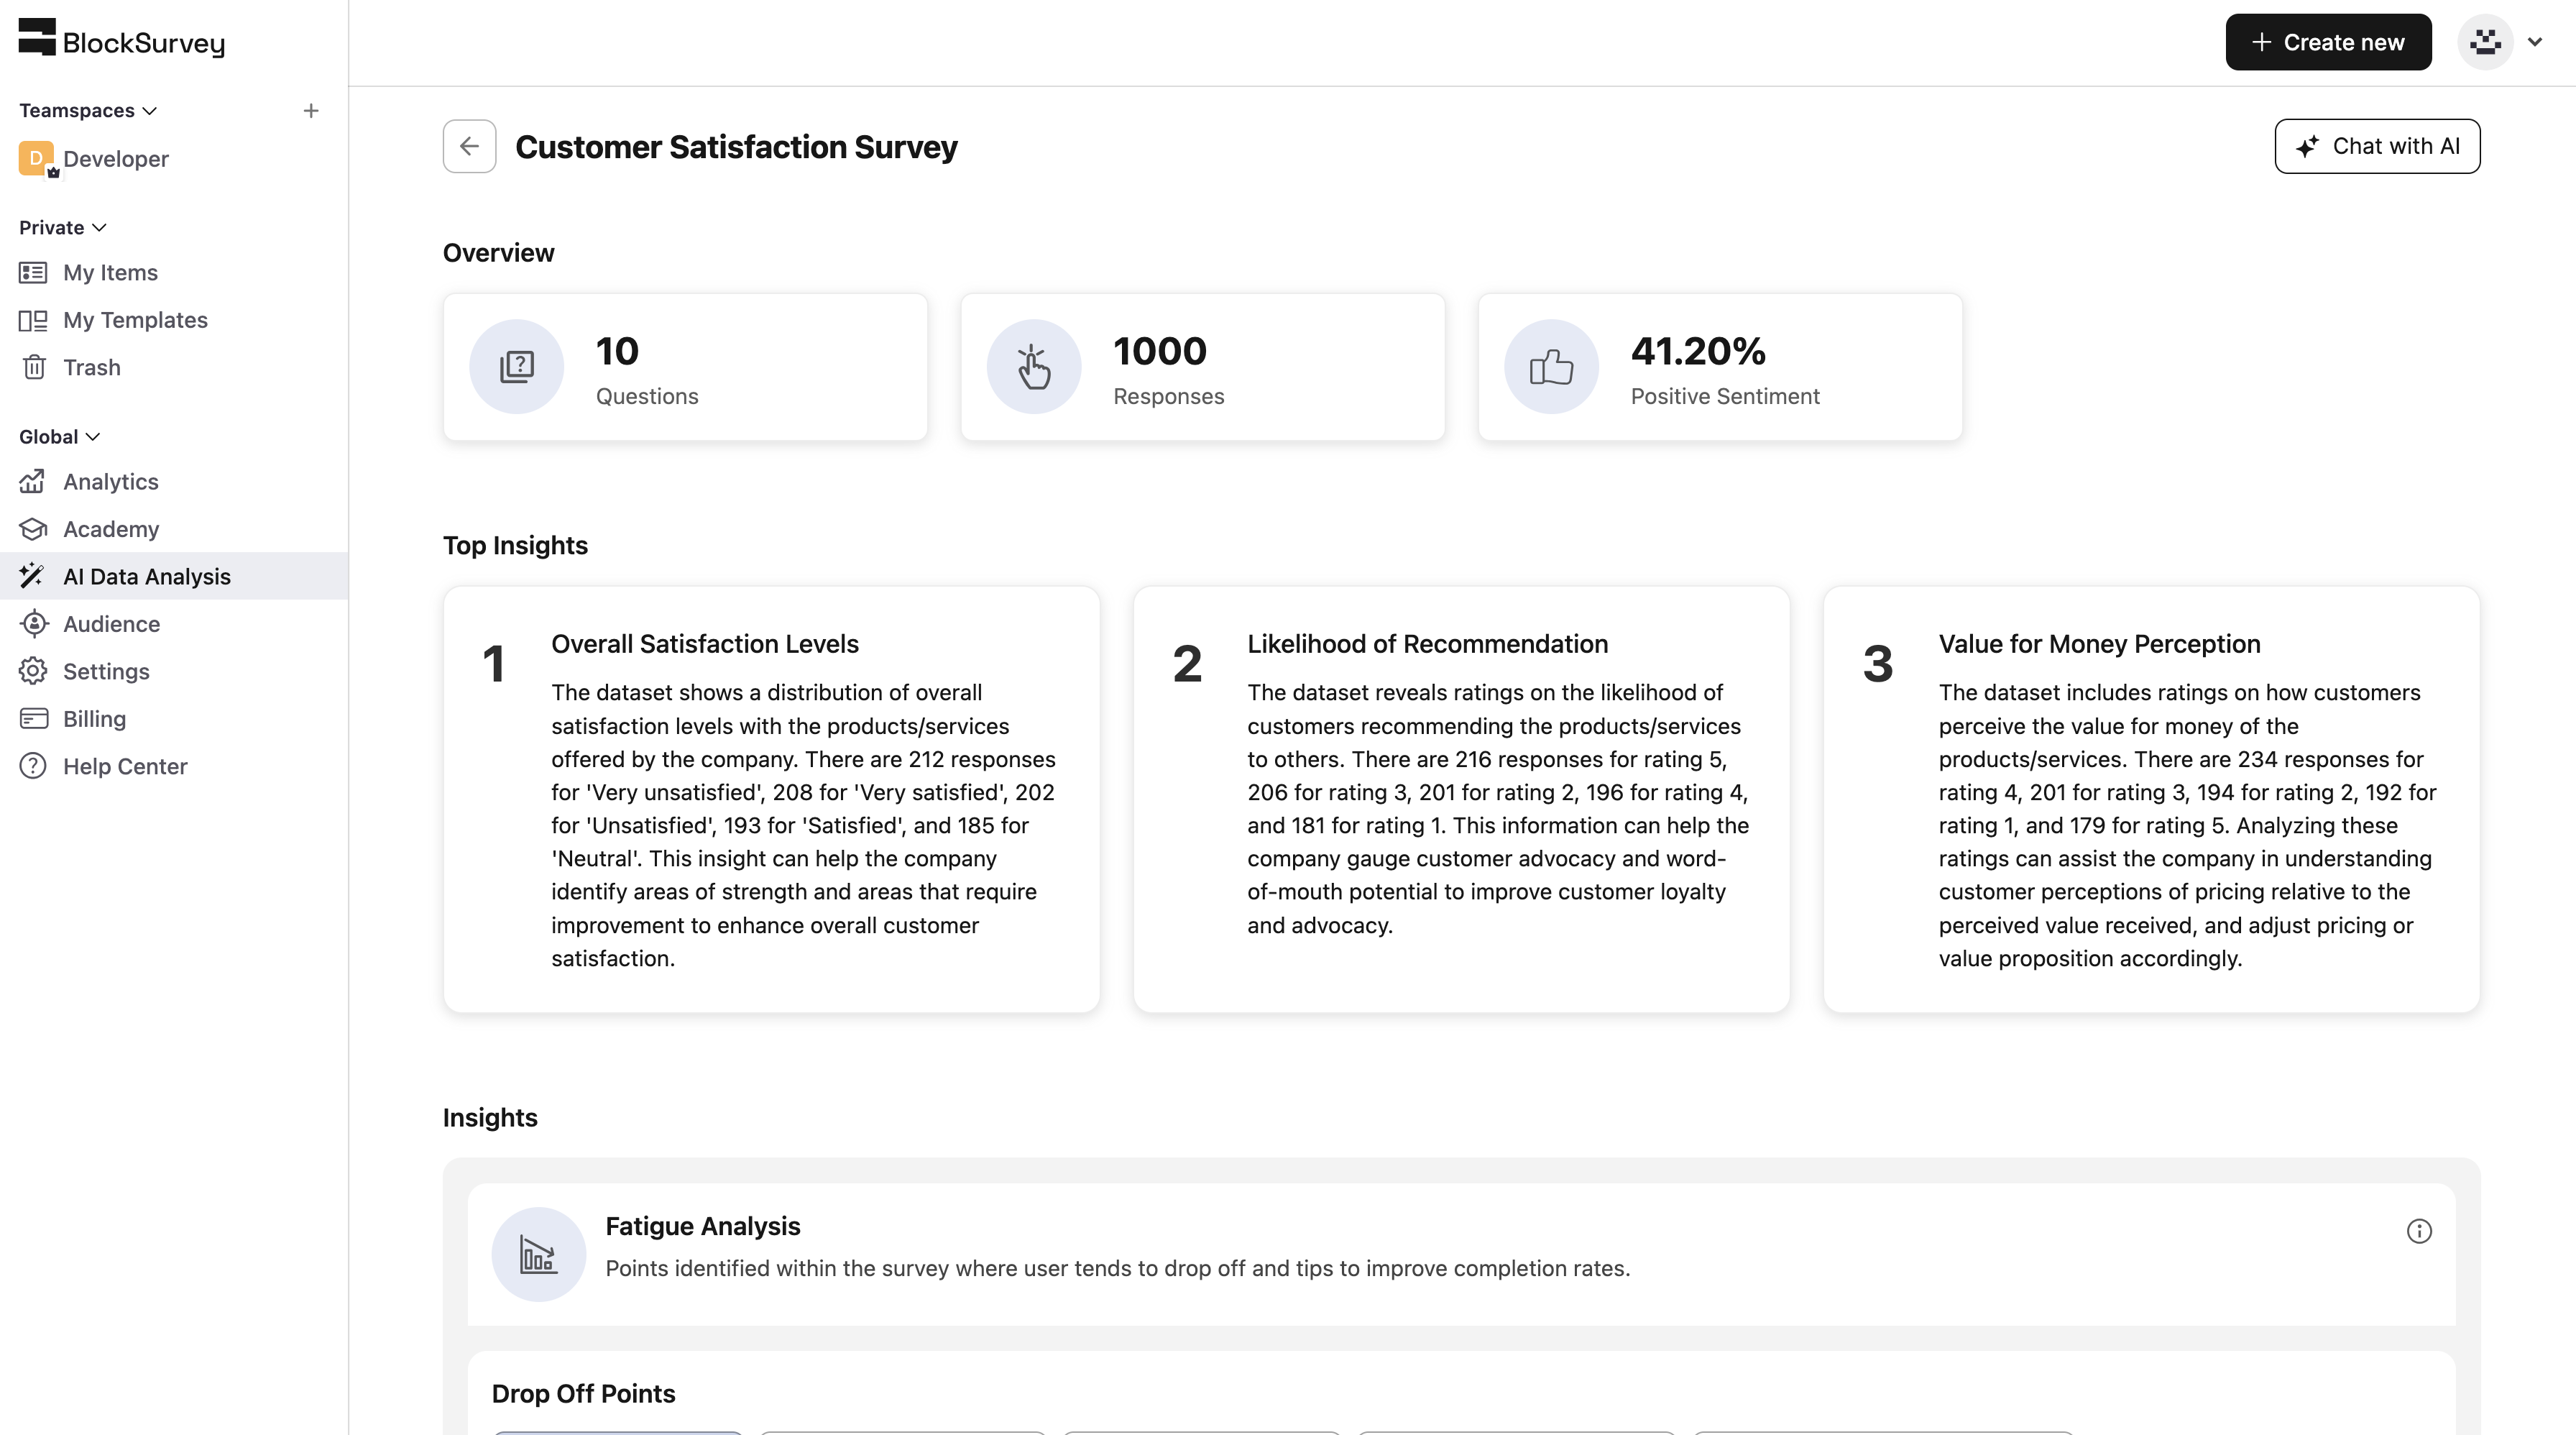Click the Fatigue Analysis info icon

(x=2418, y=1231)
